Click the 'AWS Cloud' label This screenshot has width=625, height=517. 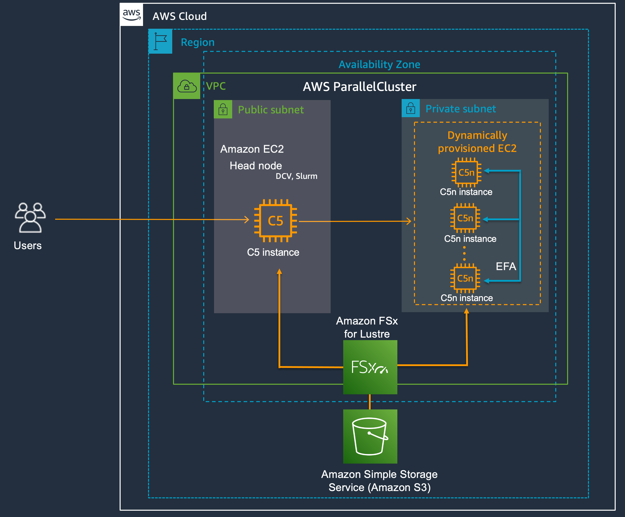click(x=180, y=16)
